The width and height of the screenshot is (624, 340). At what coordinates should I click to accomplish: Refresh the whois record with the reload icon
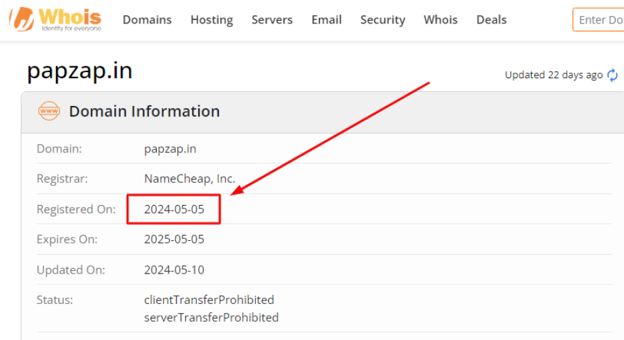point(612,75)
